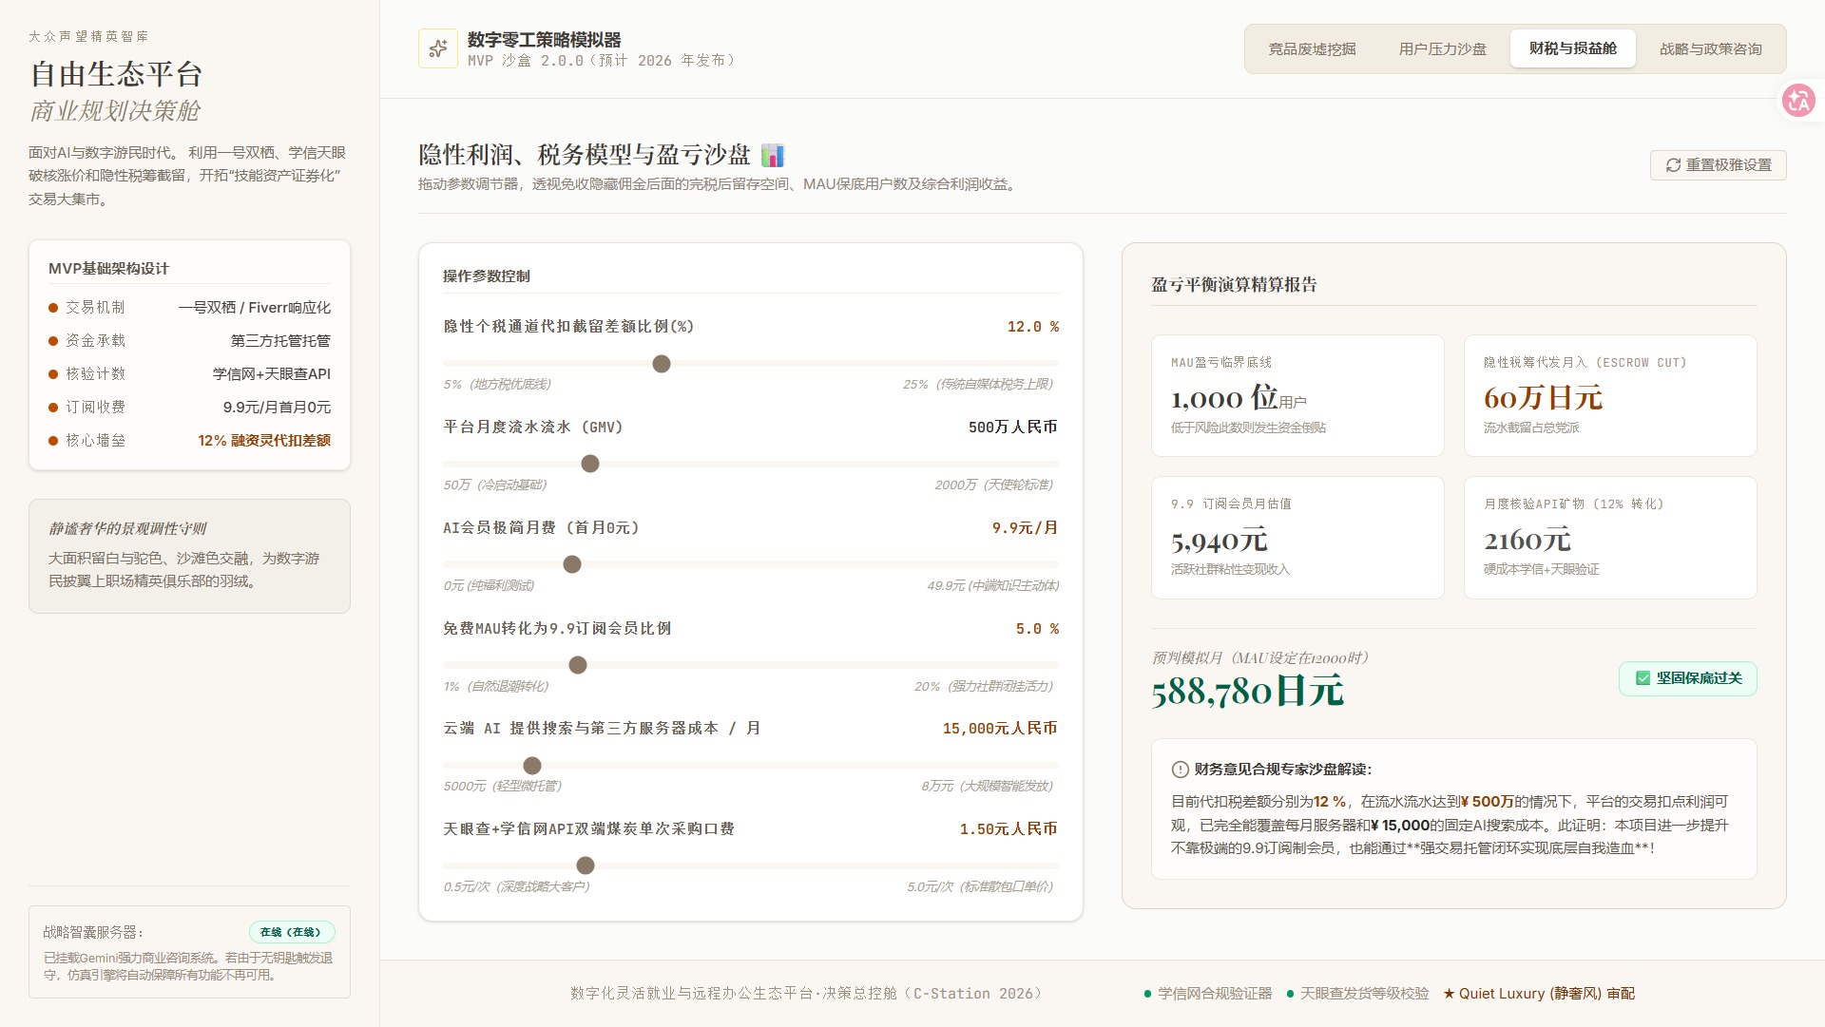Screen dimensions: 1825x1027
Task: Click the 平台月度流水 GMV slider thumb
Action: 590,464
